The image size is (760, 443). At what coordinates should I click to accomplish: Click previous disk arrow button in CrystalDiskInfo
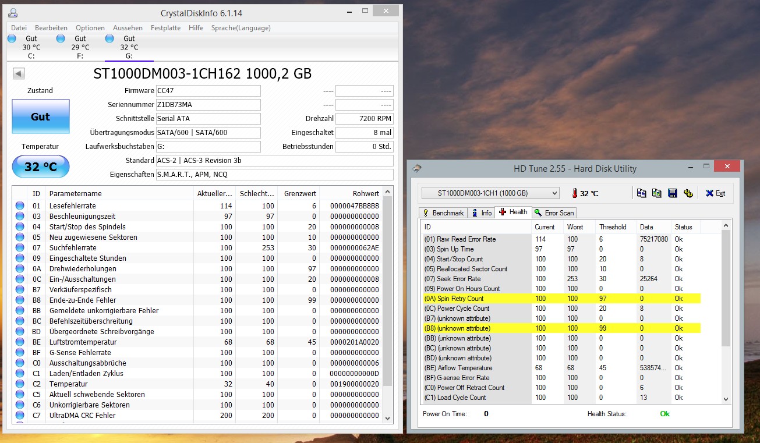(19, 73)
